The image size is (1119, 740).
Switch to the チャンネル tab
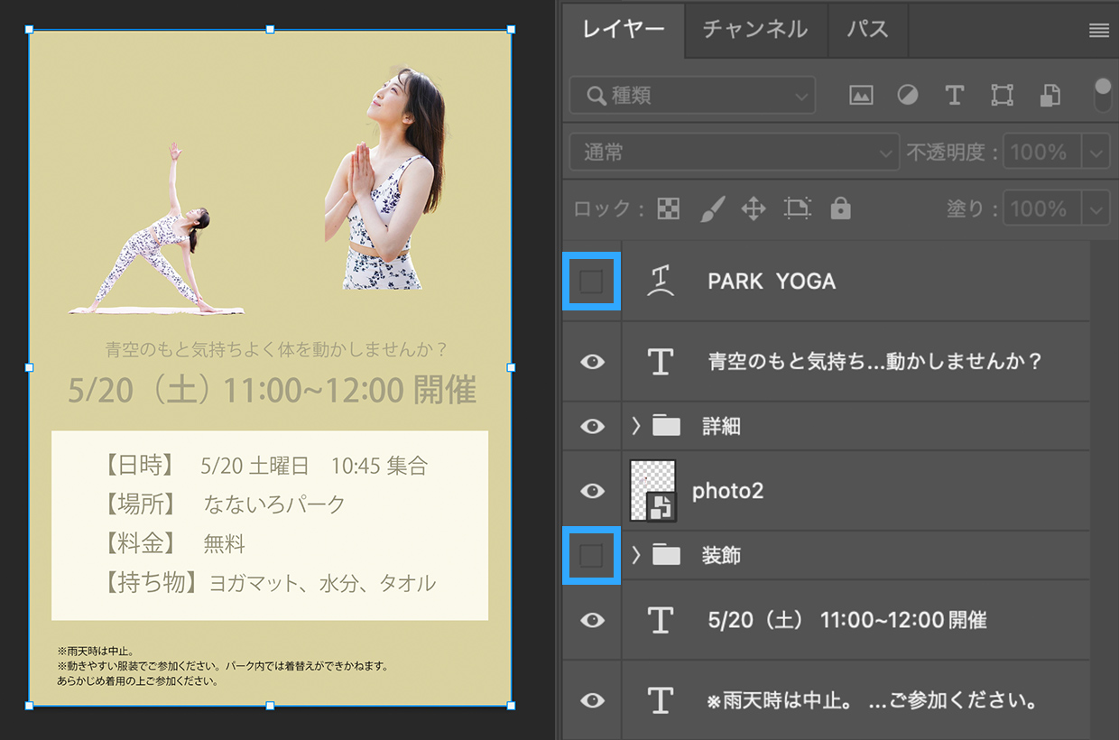(754, 30)
